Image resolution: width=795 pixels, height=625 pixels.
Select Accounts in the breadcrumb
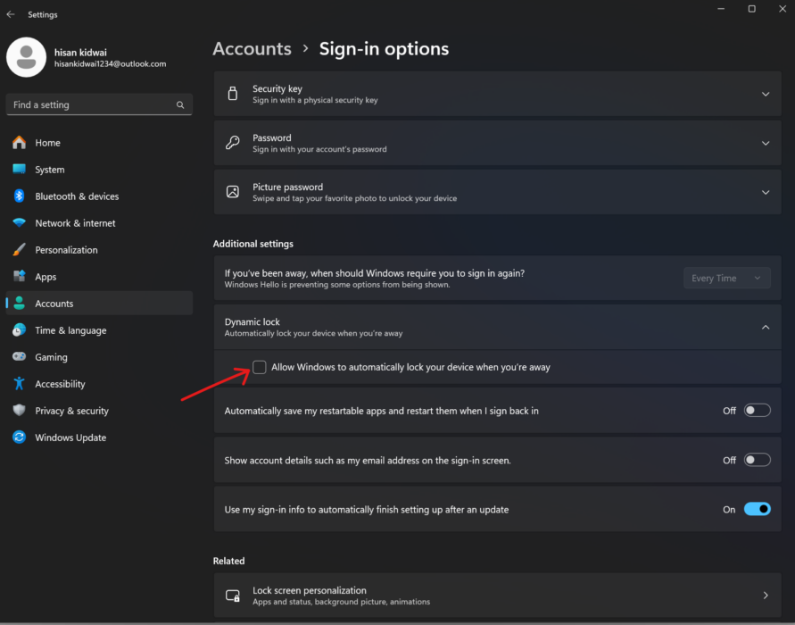pyautogui.click(x=252, y=48)
